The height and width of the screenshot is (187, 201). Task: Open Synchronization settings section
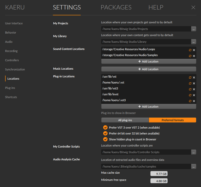(15, 69)
